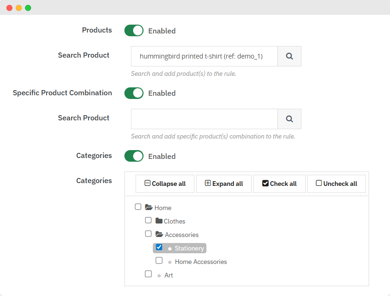Focus the empty combination Search Product field
This screenshot has width=390, height=296.
coord(204,119)
